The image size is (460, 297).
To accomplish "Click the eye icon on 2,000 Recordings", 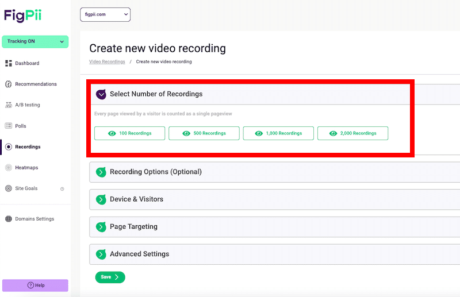I will pyautogui.click(x=333, y=133).
